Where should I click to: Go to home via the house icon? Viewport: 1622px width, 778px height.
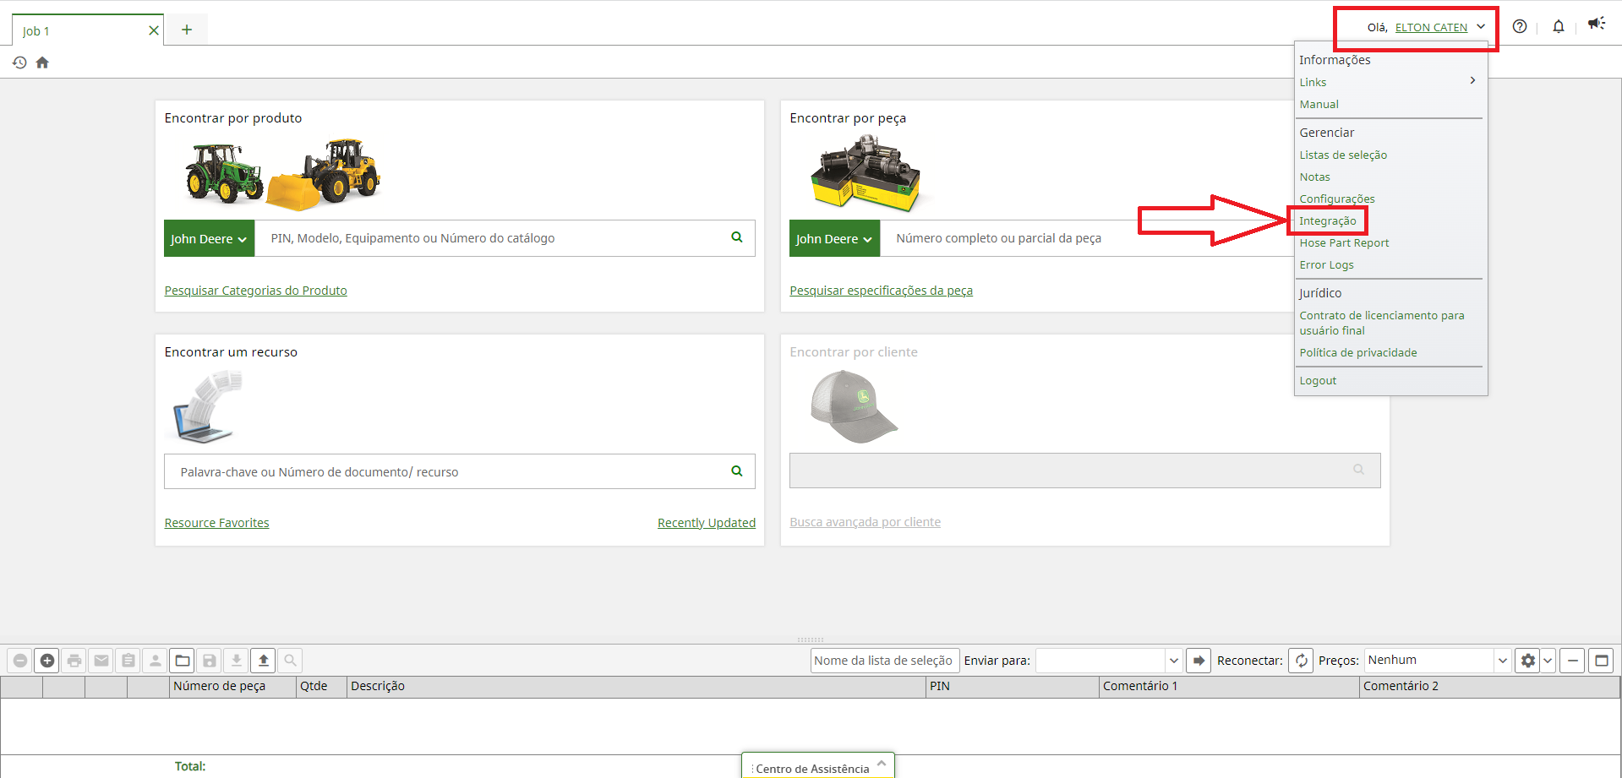point(42,63)
